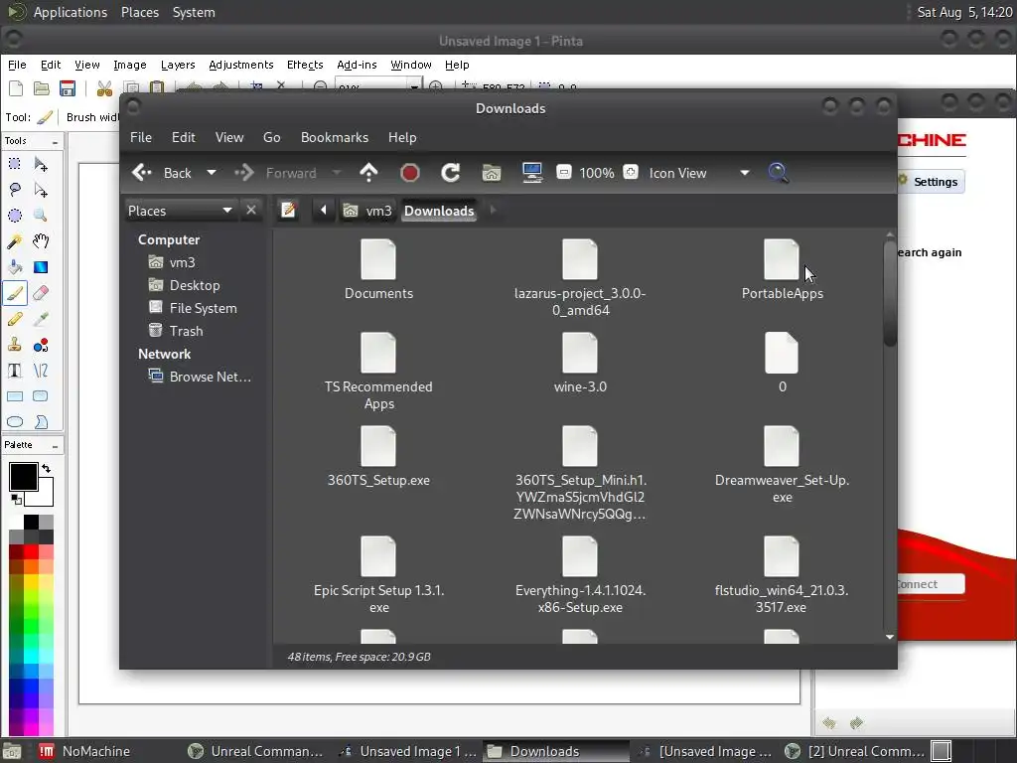The width and height of the screenshot is (1017, 763).
Task: Open Bookmarks menu in Downloads window
Action: pyautogui.click(x=335, y=137)
